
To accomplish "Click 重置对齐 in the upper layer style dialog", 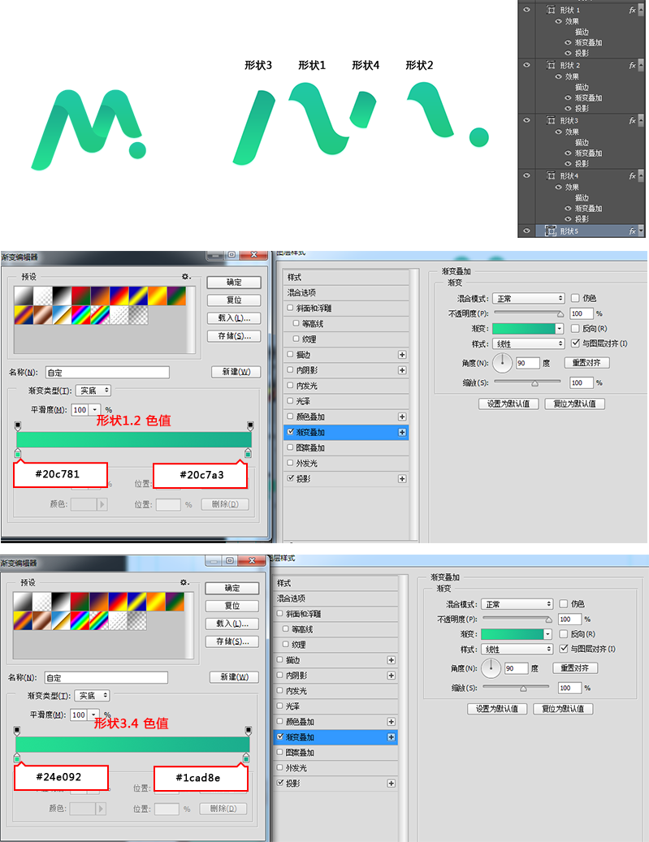I will point(586,362).
